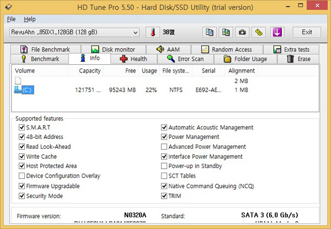The height and width of the screenshot is (229, 331).
Task: Maximize the HD Tune Pro window
Action: [301, 6]
